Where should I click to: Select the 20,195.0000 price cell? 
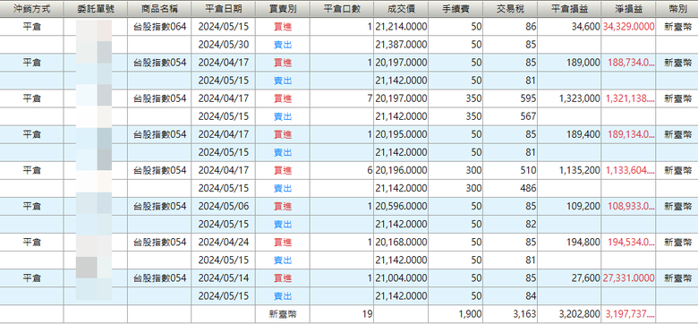point(401,134)
